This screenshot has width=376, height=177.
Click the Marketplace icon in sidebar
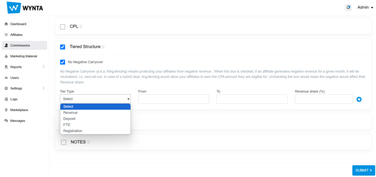tap(6, 110)
